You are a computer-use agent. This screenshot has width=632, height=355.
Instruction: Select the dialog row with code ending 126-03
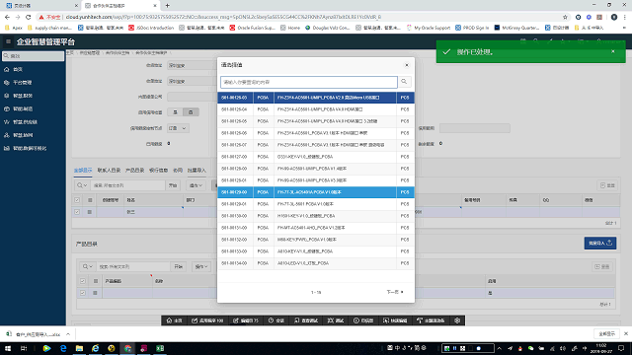point(316,98)
